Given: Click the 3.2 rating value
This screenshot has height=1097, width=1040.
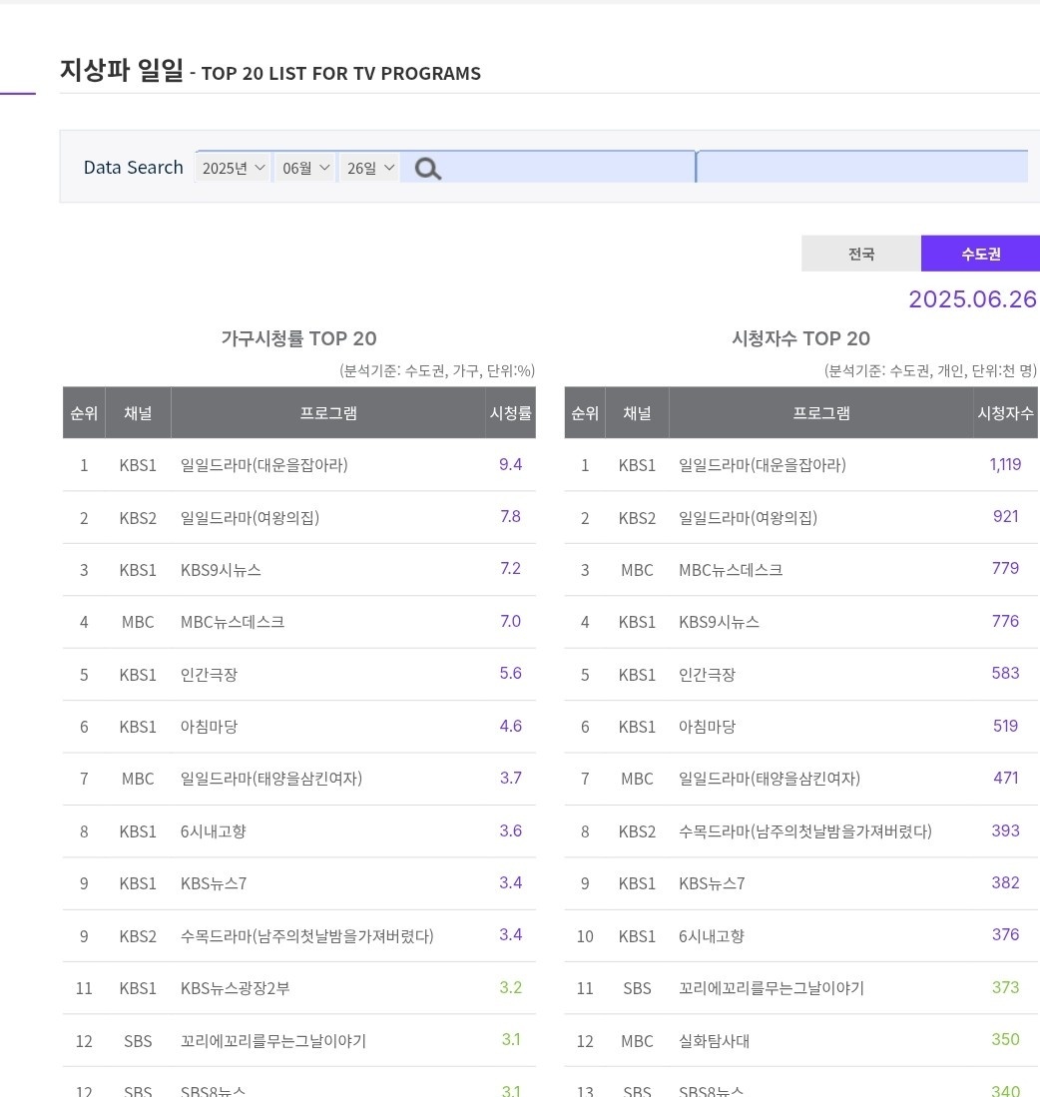Looking at the screenshot, I should pyautogui.click(x=511, y=987).
